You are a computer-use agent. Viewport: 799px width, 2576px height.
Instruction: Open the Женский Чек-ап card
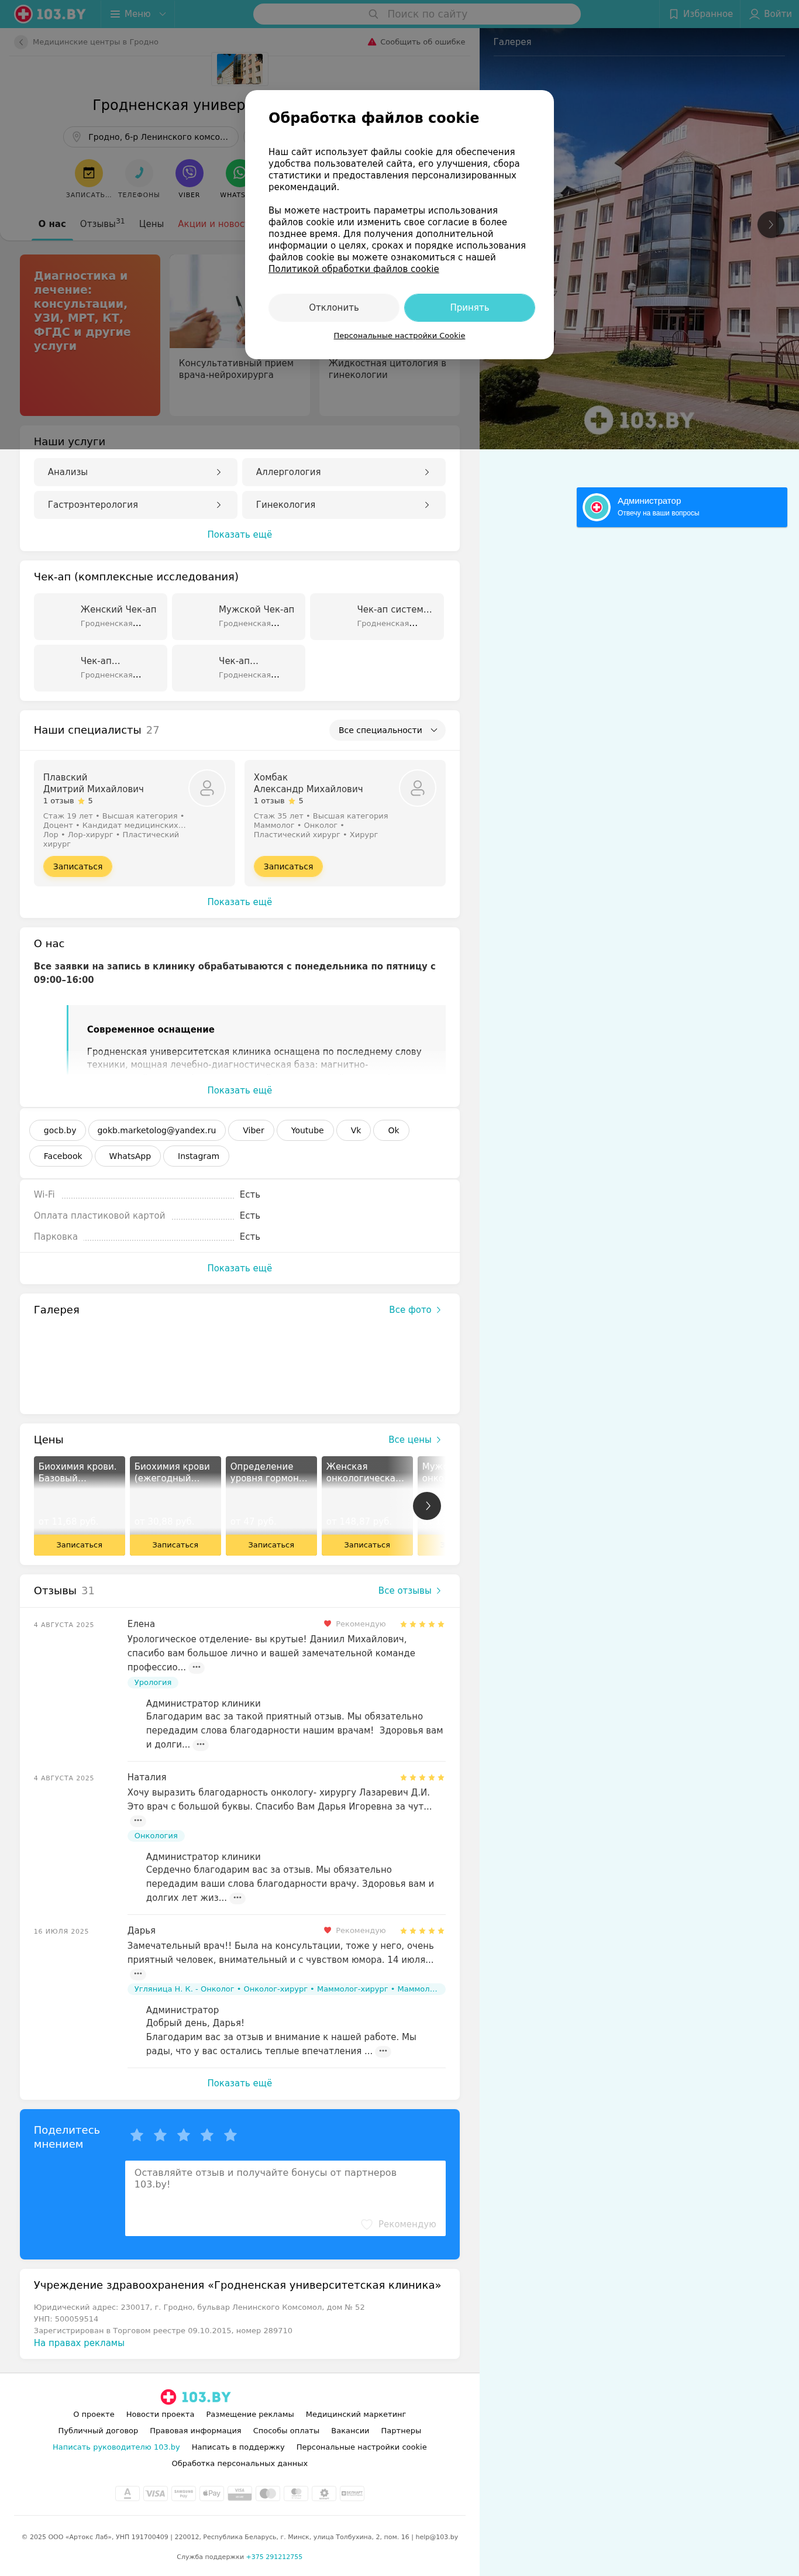[101, 616]
